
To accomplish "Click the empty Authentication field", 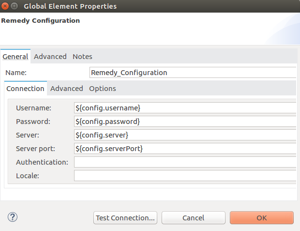I will tap(185, 162).
